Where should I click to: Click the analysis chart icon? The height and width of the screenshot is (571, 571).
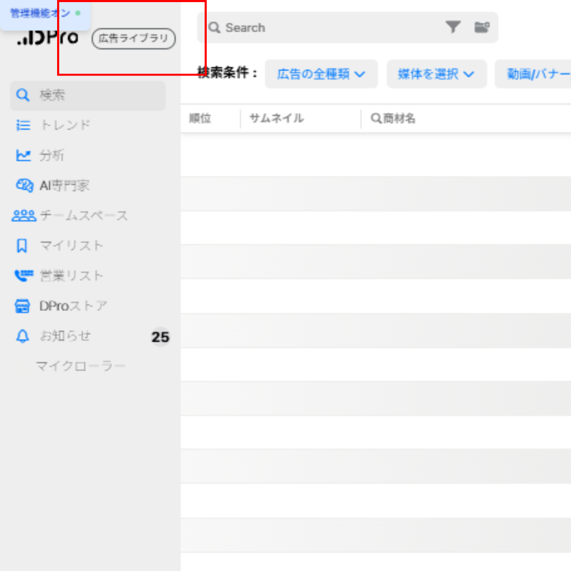coord(23,155)
